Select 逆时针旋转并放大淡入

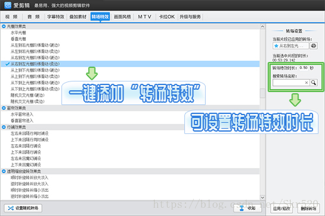(30, 184)
